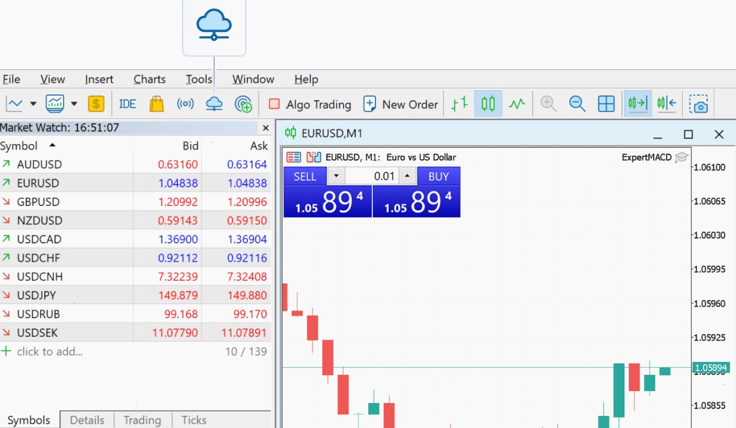Zoom out the chart
Viewport: 736px width, 428px height.
(577, 104)
